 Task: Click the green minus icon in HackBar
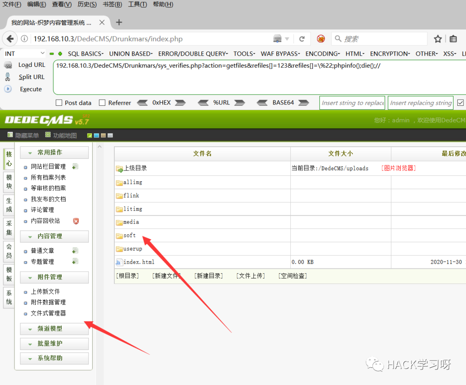click(52, 54)
